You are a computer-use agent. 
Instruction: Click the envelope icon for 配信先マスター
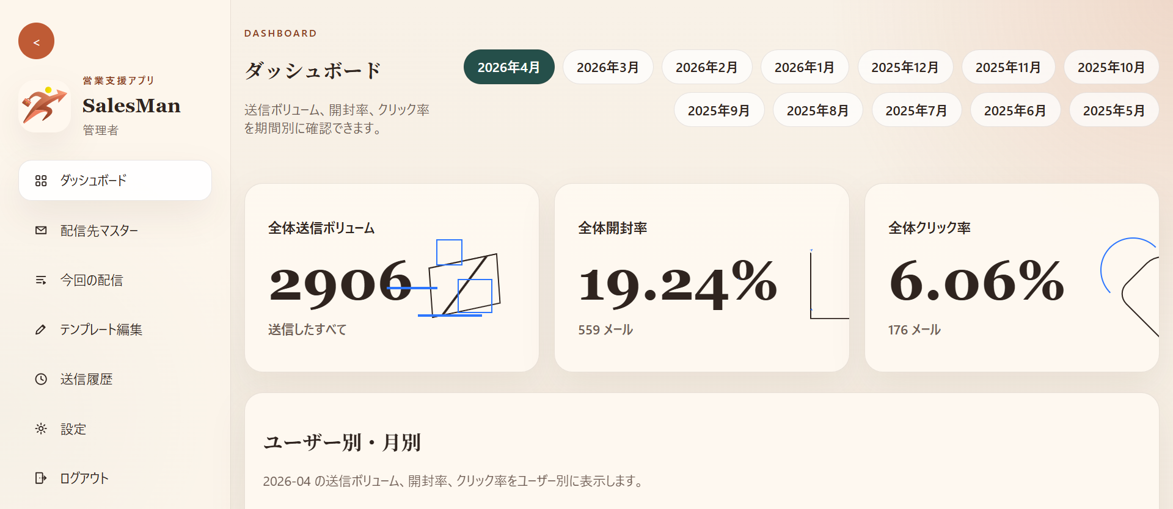point(41,230)
